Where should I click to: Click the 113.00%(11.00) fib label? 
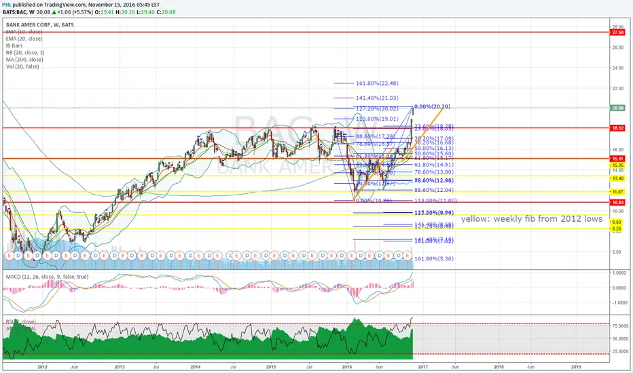(435, 201)
